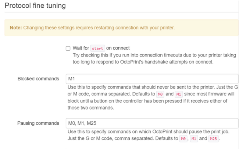Click the yellow restart-connection notice banner
The height and width of the screenshot is (149, 239).
point(121,28)
